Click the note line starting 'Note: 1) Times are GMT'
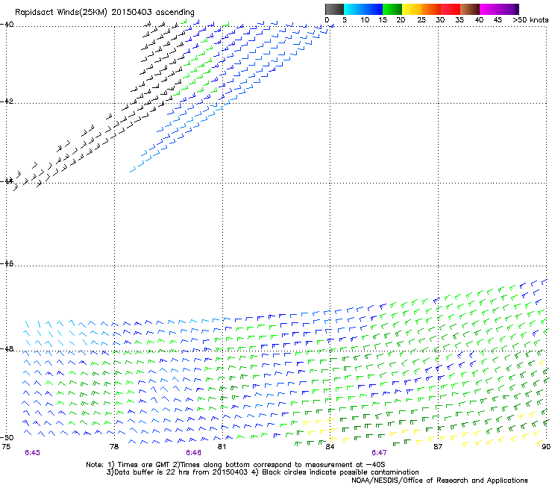Image resolution: width=552 pixels, height=485 pixels. 236,465
